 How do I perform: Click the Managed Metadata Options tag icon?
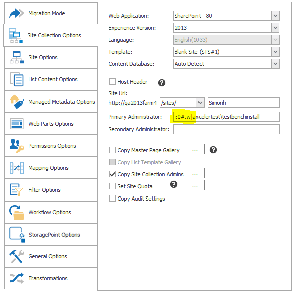(17, 102)
